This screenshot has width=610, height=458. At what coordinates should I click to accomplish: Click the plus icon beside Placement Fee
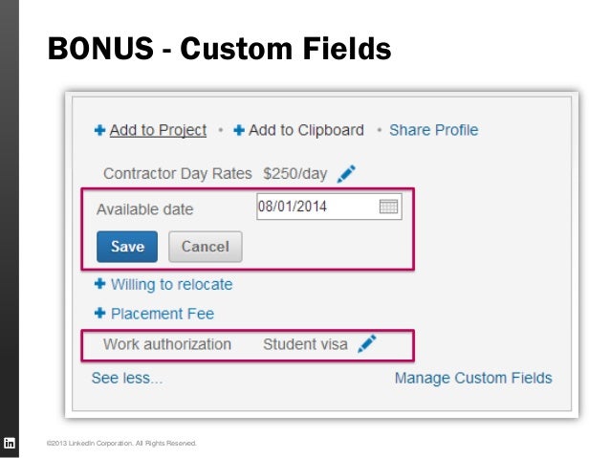coord(99,314)
